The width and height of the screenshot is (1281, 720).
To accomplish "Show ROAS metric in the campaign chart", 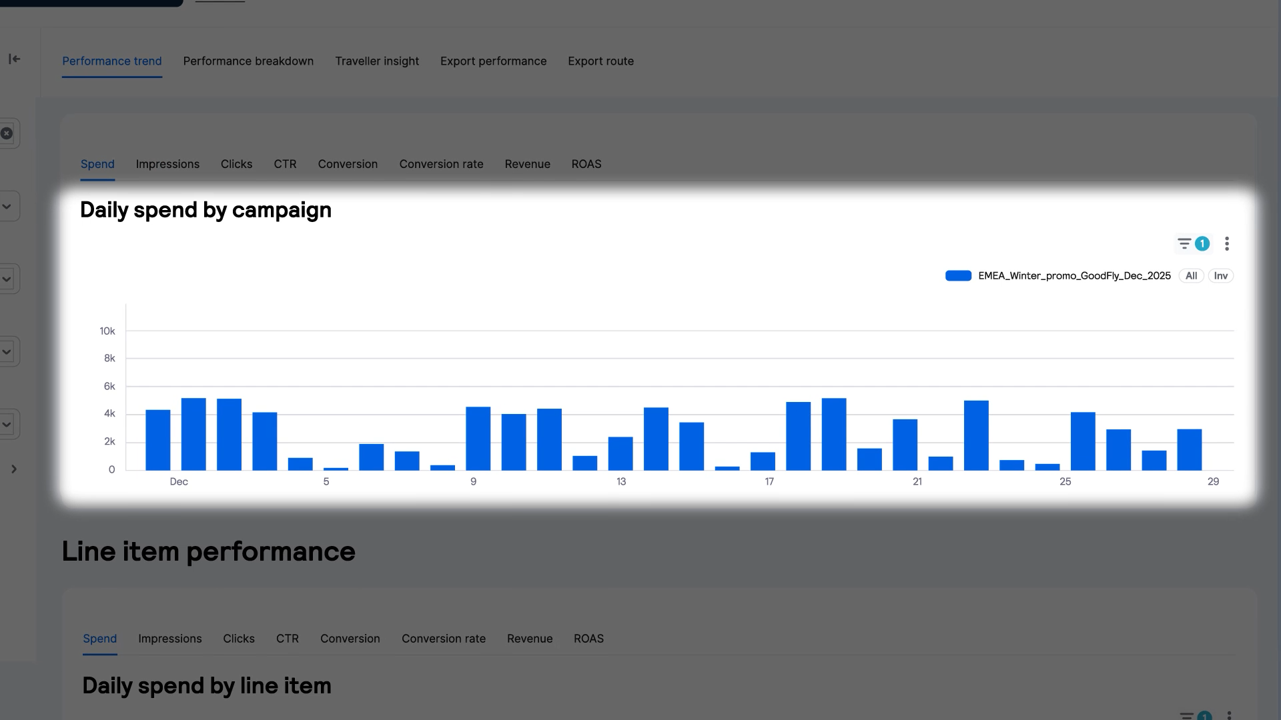I will pos(586,164).
